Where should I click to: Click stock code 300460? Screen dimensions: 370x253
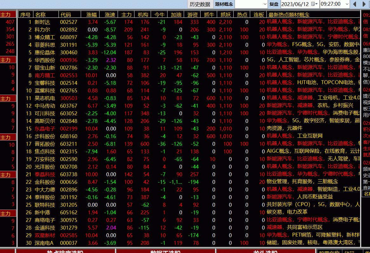[69, 52]
